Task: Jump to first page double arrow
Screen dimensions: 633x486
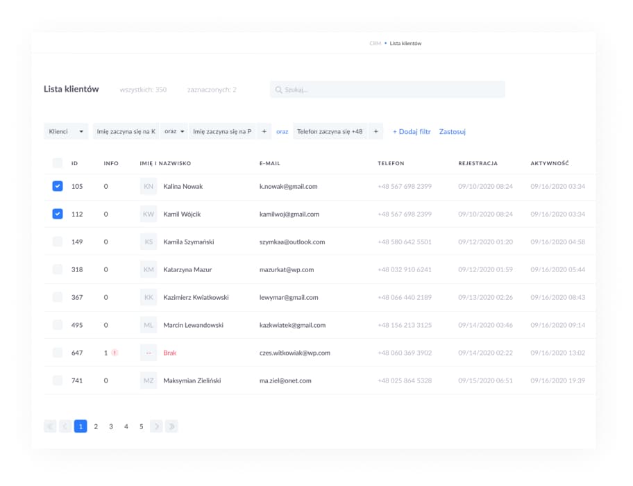Action: (x=50, y=426)
